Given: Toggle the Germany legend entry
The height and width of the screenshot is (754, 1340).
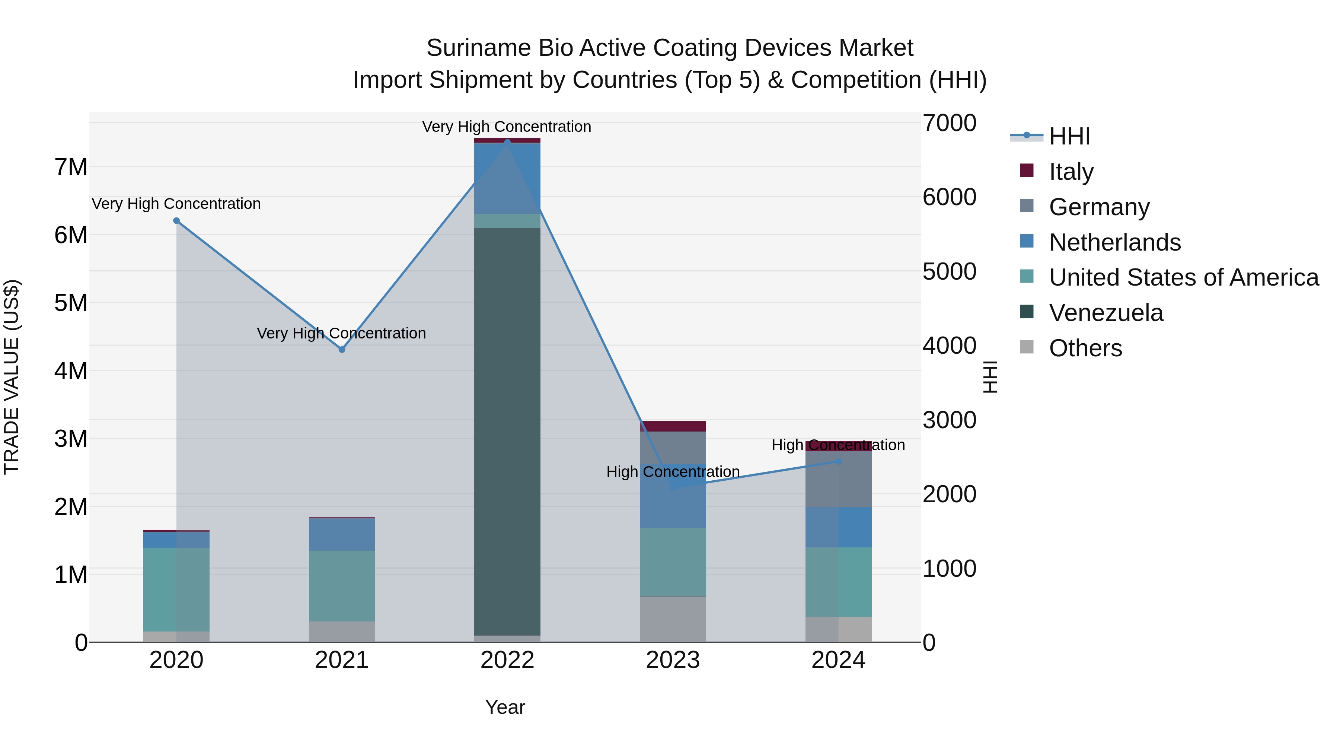Looking at the screenshot, I should pos(1085,207).
